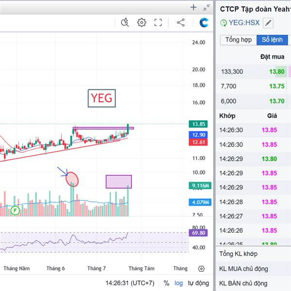Click the Đặt mua column header
291x291 pixels.
[272, 57]
